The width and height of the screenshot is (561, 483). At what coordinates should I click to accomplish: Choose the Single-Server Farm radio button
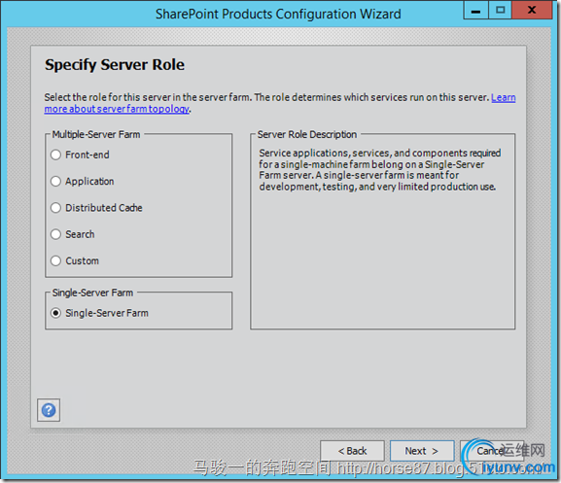[x=55, y=313]
